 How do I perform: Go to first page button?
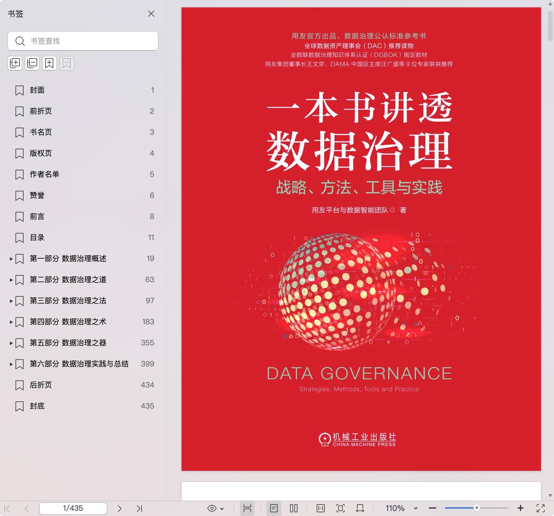(7, 508)
